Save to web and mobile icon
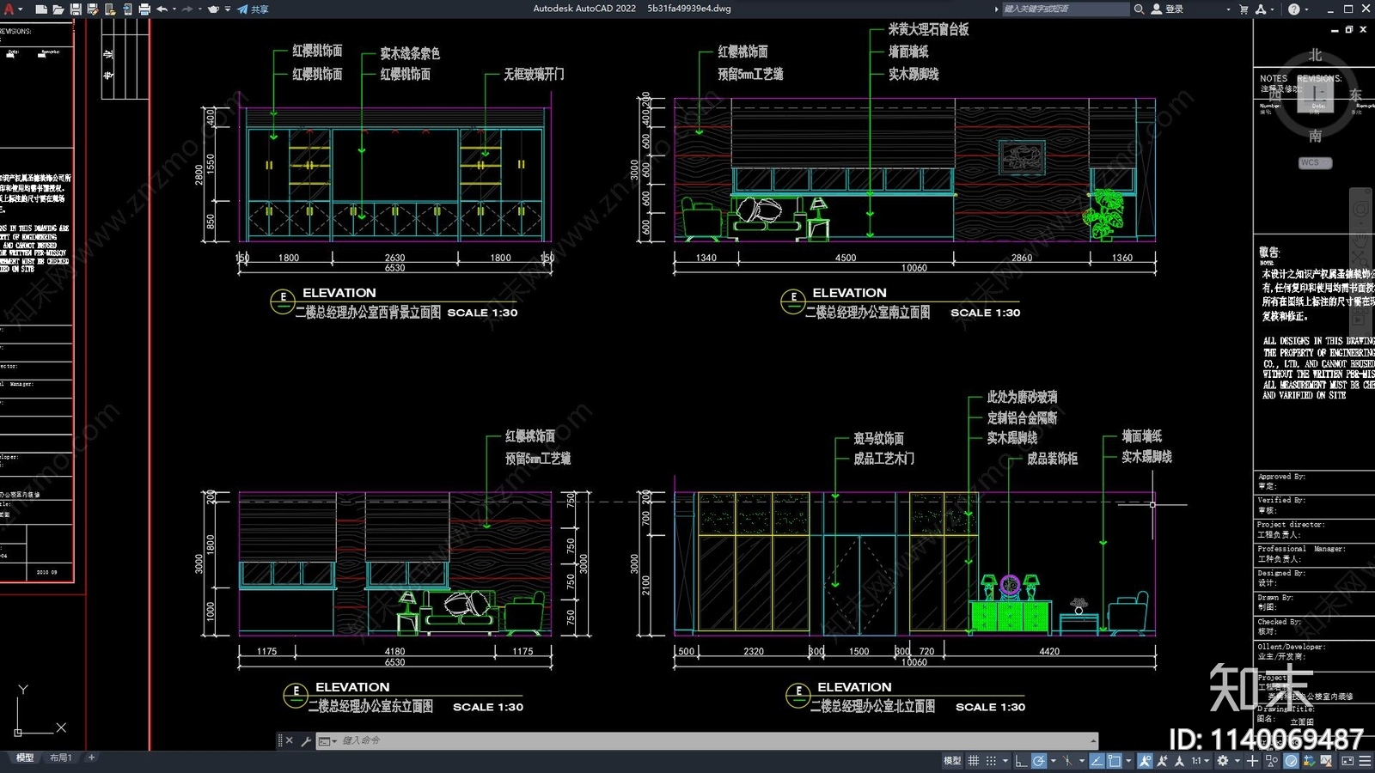 coord(127,9)
